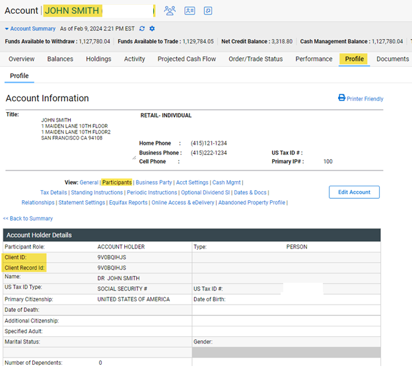Viewport: 412px width, 370px height.
Task: Open the Tax Details view link
Action: tap(53, 192)
